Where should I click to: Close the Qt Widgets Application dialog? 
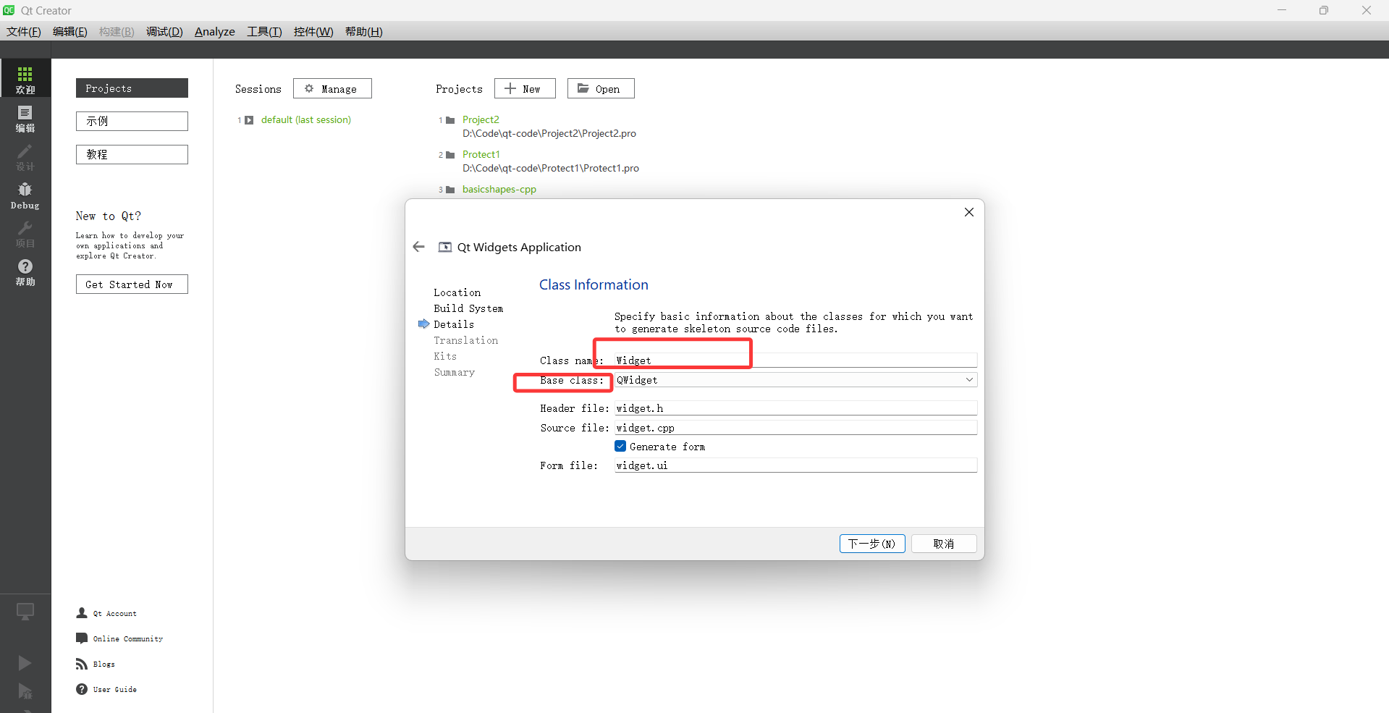click(969, 212)
